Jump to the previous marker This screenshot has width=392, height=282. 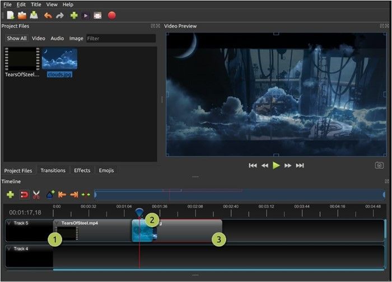click(x=62, y=195)
